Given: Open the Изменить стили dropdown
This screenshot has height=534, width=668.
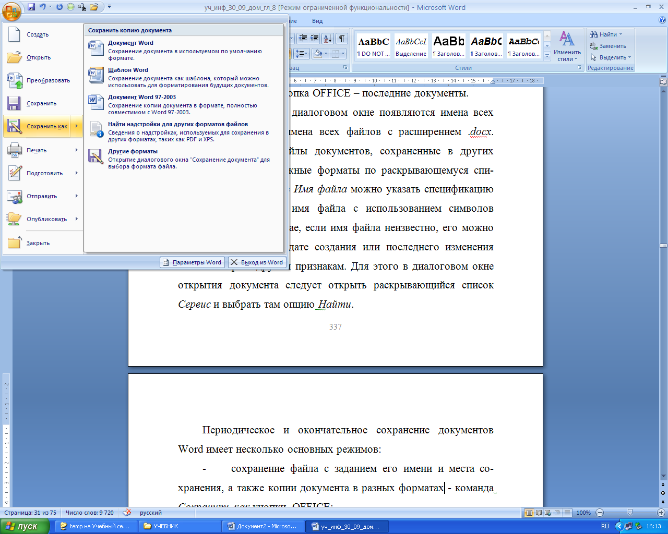Looking at the screenshot, I should click(x=567, y=46).
